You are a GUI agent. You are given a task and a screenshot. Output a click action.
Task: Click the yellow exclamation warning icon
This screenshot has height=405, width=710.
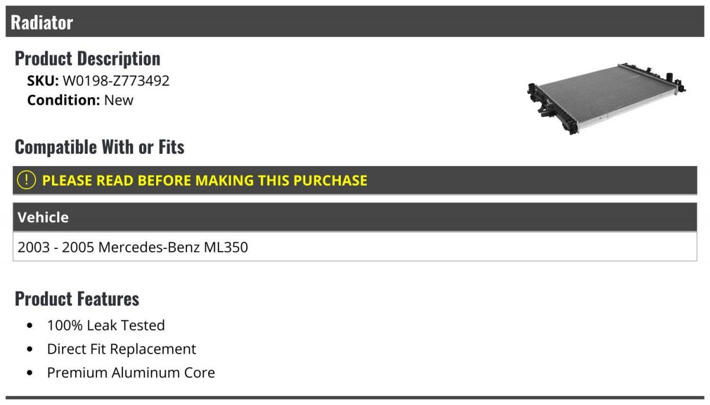pyautogui.click(x=27, y=180)
